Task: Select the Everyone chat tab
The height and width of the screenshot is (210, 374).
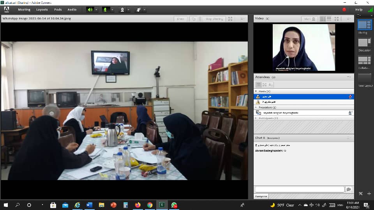Action: pyautogui.click(x=261, y=196)
